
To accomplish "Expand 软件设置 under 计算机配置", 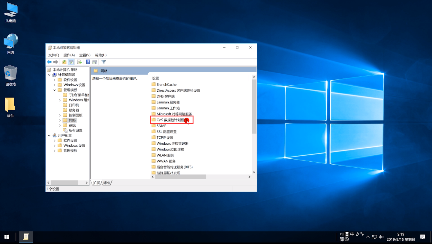I will [x=55, y=80].
